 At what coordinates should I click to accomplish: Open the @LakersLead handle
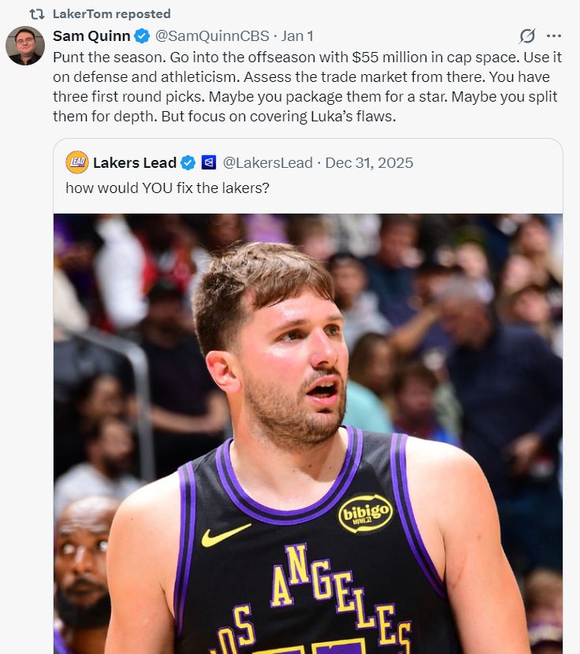tap(268, 163)
